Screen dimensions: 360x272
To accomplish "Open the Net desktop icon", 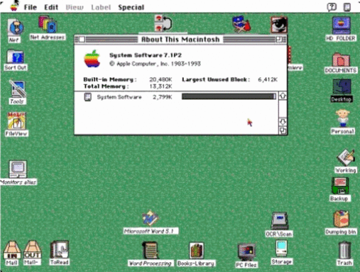I will coord(15,28).
